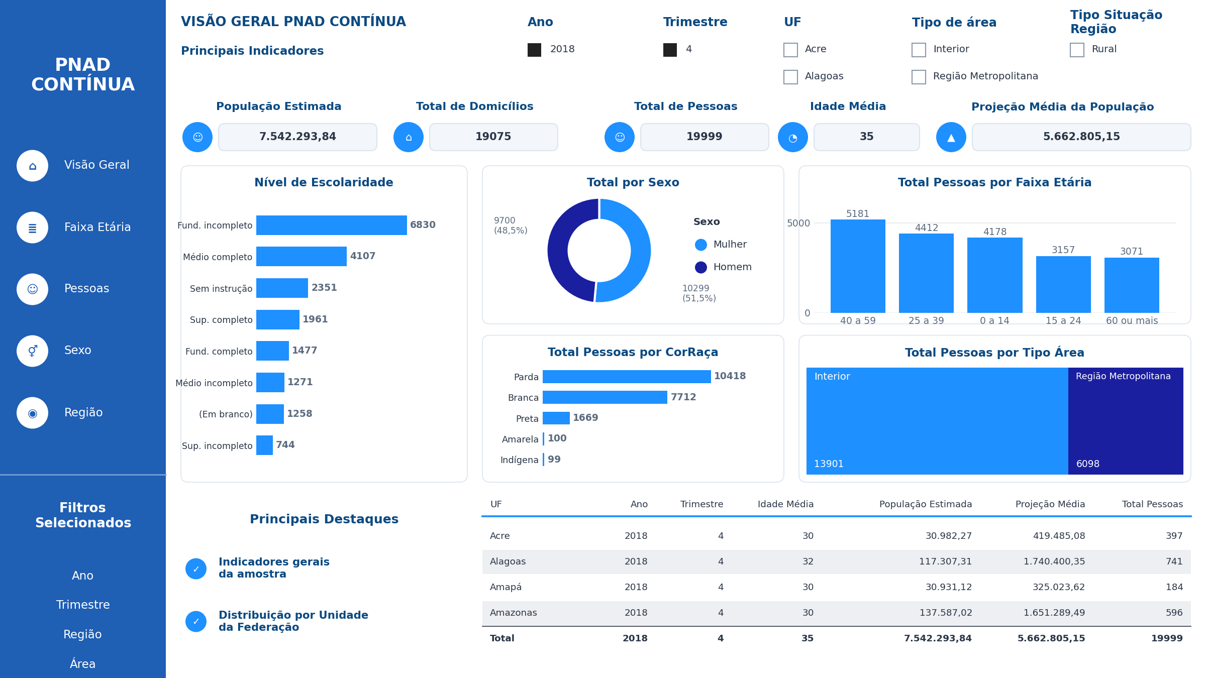This screenshot has height=678, width=1206.
Task: Go to the Faixa Etária page label
Action: [97, 227]
